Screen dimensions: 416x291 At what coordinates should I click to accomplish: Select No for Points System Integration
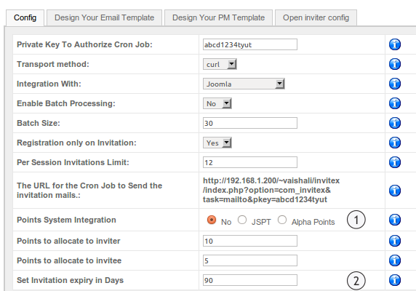click(212, 220)
